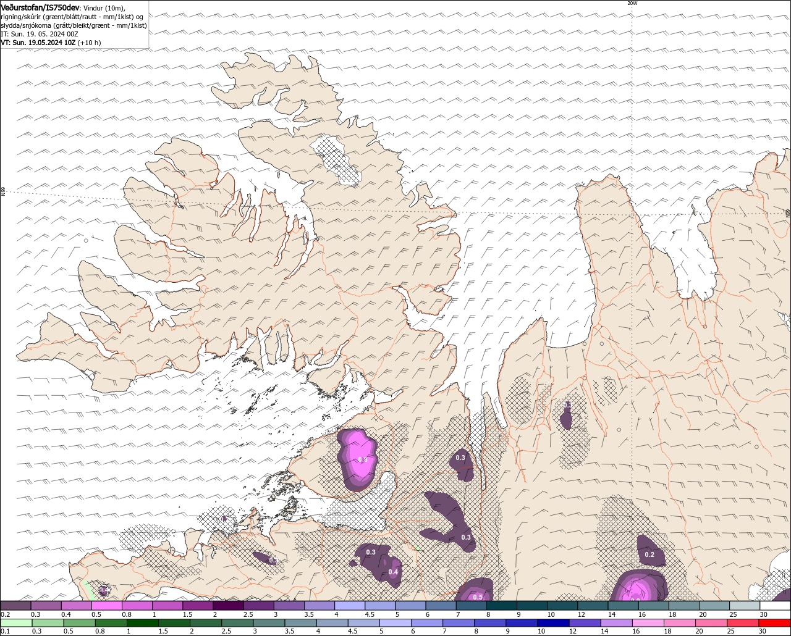Image resolution: width=791 pixels, height=636 pixels.
Task: Click the Veðurstofan/IS750dev title text
Action: tap(40, 7)
